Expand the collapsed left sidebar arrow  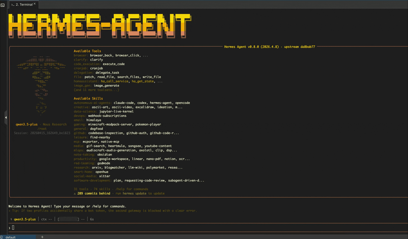coord(6,118)
